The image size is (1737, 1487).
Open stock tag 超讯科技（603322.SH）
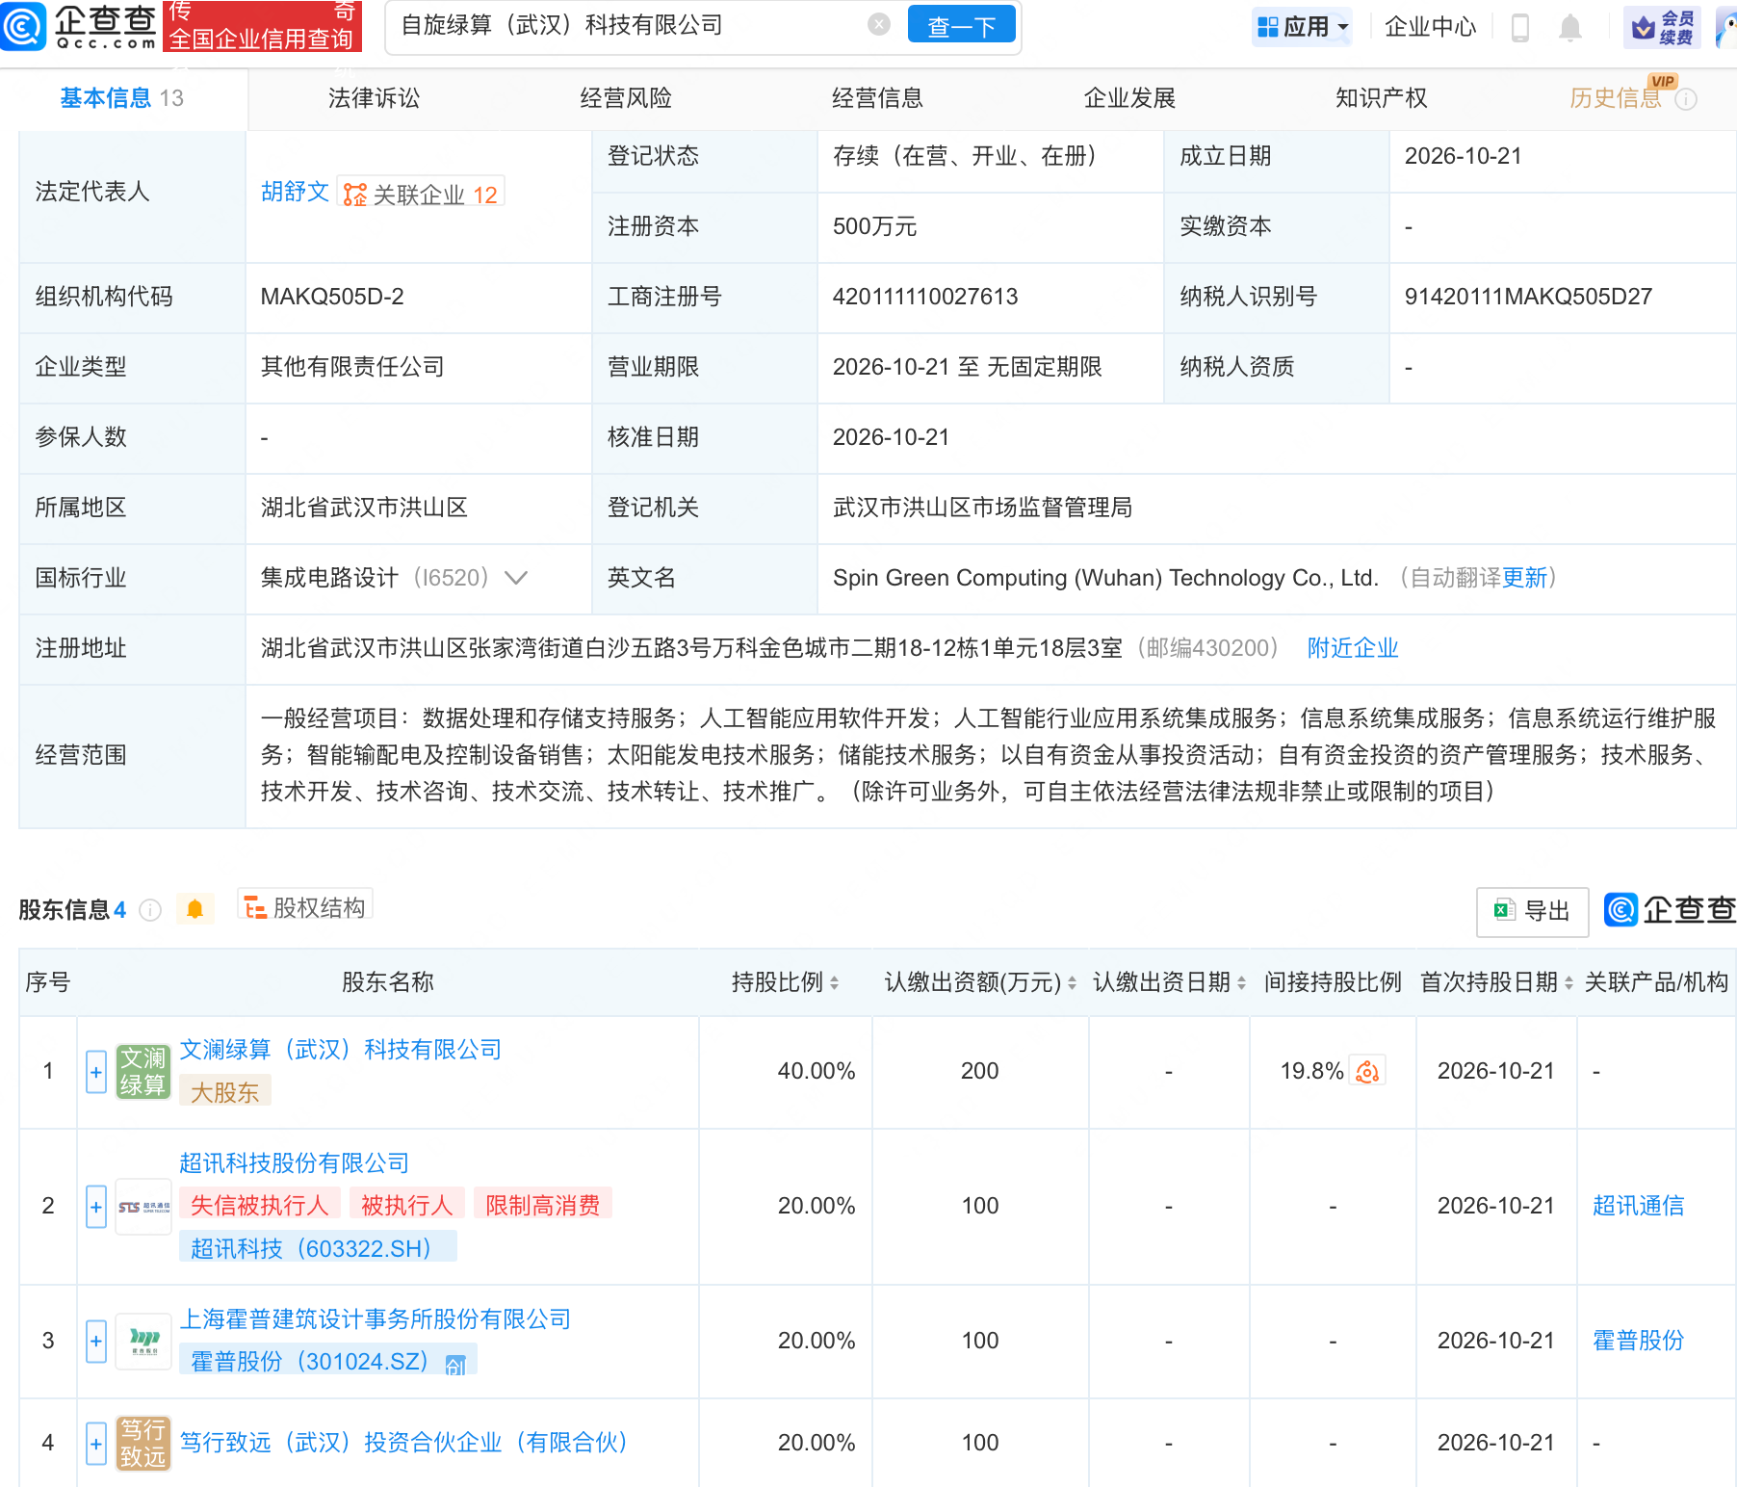[x=317, y=1248]
